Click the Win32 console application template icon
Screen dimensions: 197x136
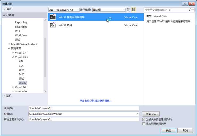pyautogui.click(x=53, y=17)
